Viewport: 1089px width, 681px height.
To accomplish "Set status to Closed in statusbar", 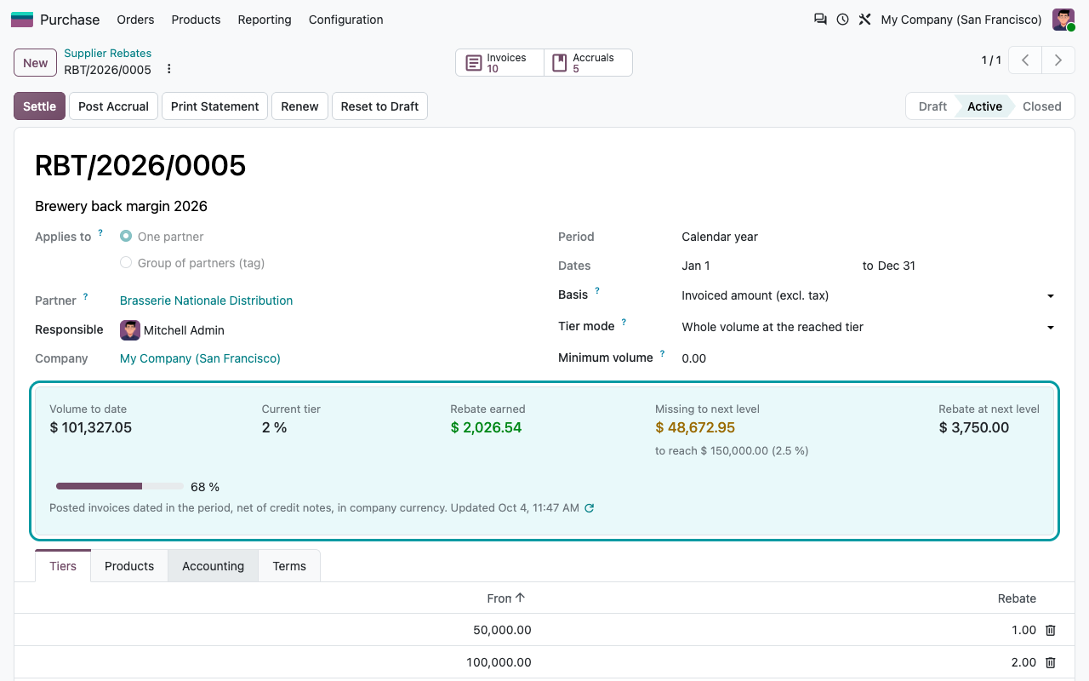I will tap(1042, 106).
